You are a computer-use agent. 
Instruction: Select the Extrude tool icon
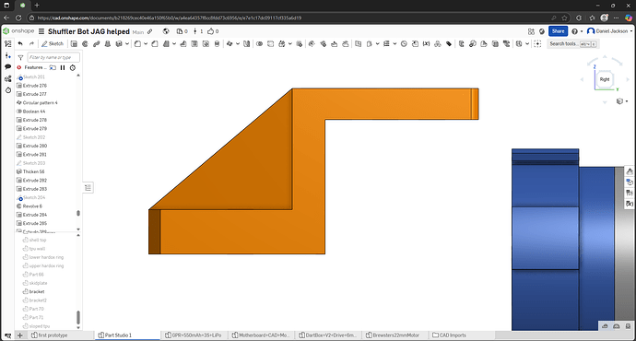click(74, 44)
